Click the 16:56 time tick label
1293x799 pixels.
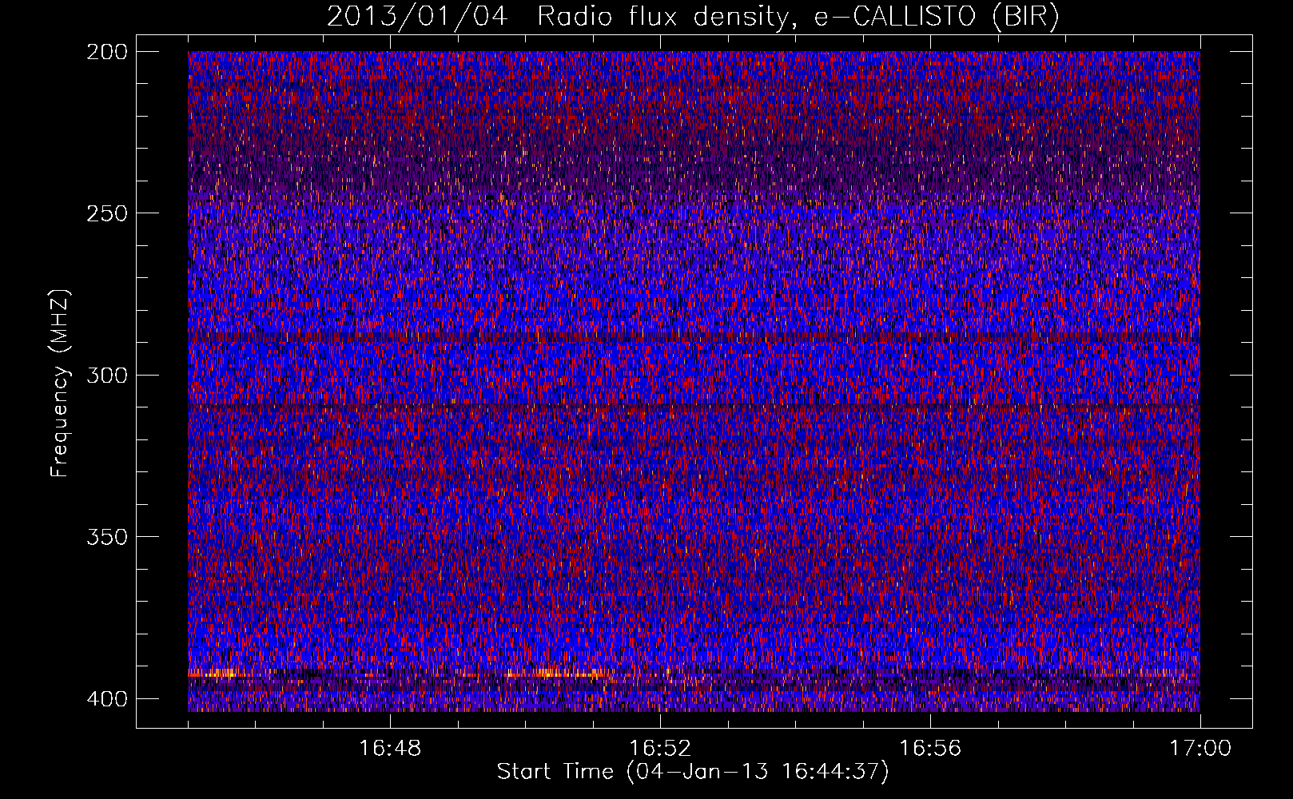(x=930, y=749)
